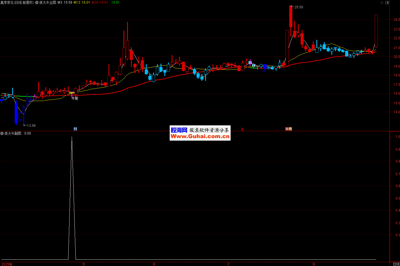This screenshot has height=266, width=400.
Task: Click the 2025年 time axis label
Action: (7, 264)
